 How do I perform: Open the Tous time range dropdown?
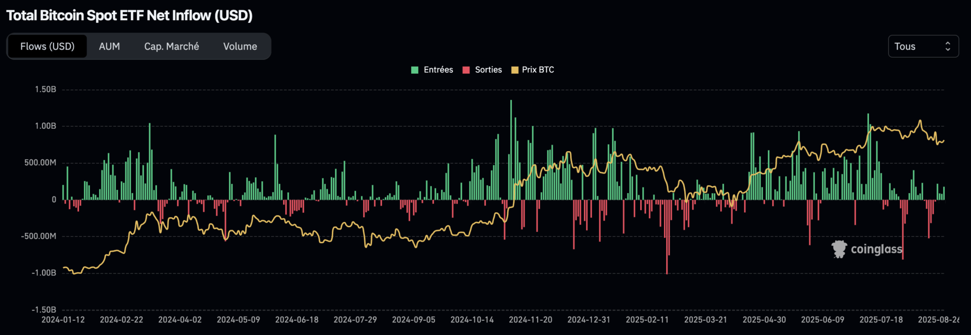coord(922,46)
